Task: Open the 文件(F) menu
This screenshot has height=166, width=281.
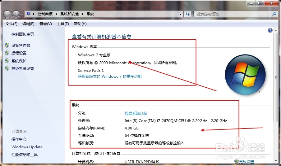Action: (12, 24)
